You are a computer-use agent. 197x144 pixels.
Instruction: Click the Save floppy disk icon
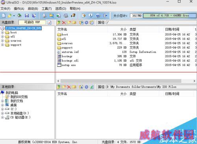click(27, 16)
